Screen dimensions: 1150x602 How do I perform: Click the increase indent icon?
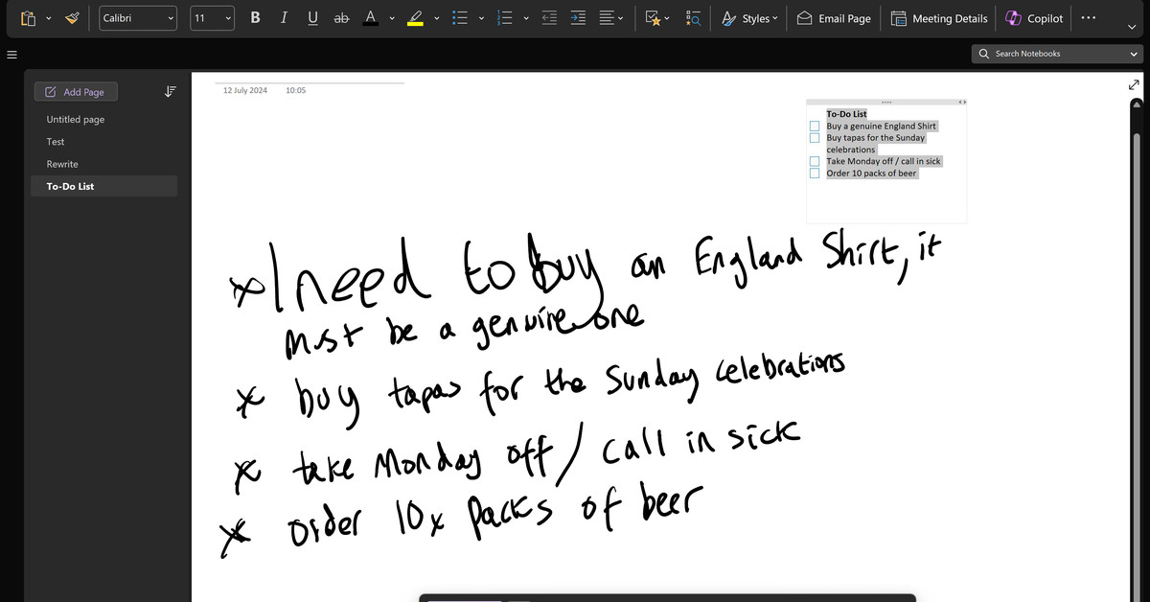[x=577, y=18]
